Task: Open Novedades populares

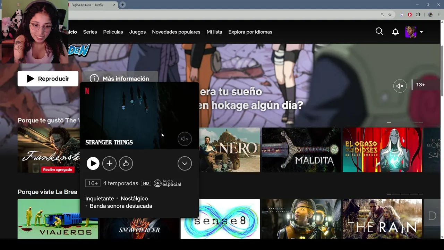Action: click(176, 32)
